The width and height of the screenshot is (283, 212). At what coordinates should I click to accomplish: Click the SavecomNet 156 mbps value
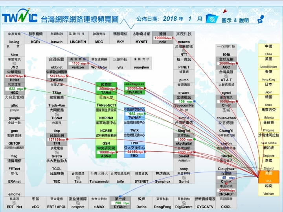tap(185, 102)
